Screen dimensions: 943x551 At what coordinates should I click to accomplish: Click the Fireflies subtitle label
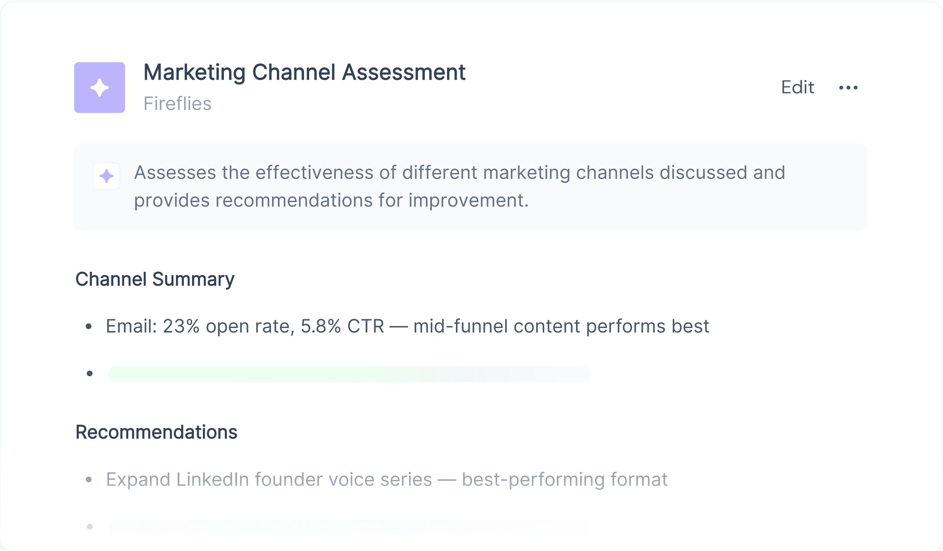click(178, 104)
